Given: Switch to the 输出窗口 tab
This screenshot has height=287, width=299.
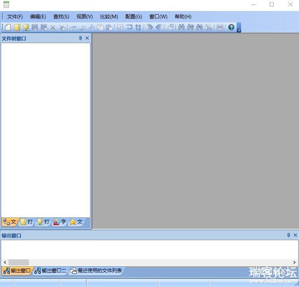Looking at the screenshot, I should pos(17,271).
